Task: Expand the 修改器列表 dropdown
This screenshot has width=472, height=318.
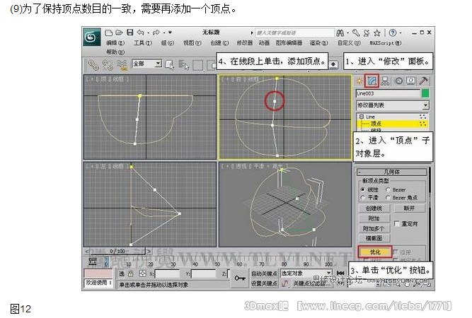Action: pyautogui.click(x=425, y=105)
